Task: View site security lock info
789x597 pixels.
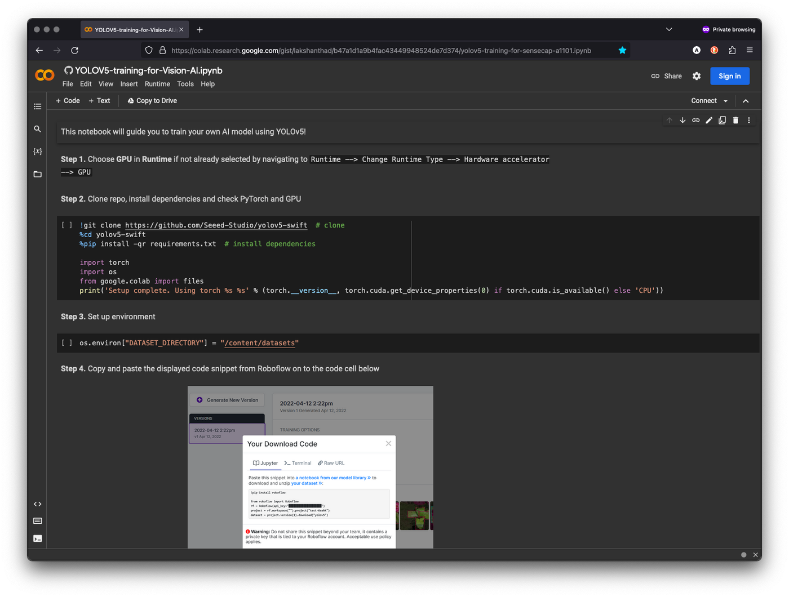Action: [x=162, y=50]
